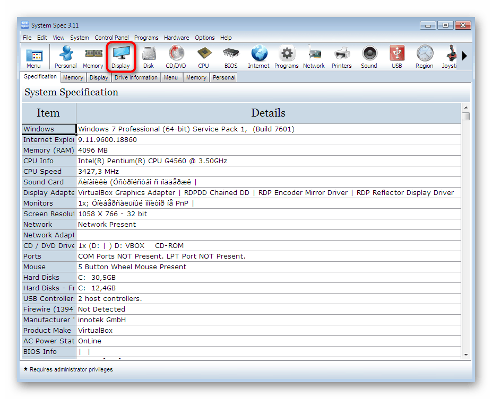This screenshot has width=492, height=399.
Task: Select the Windows item cell
Action: click(49, 129)
